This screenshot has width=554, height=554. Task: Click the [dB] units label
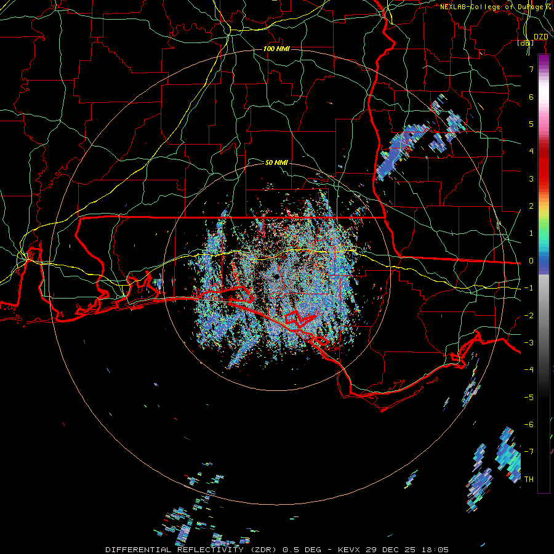pyautogui.click(x=526, y=43)
